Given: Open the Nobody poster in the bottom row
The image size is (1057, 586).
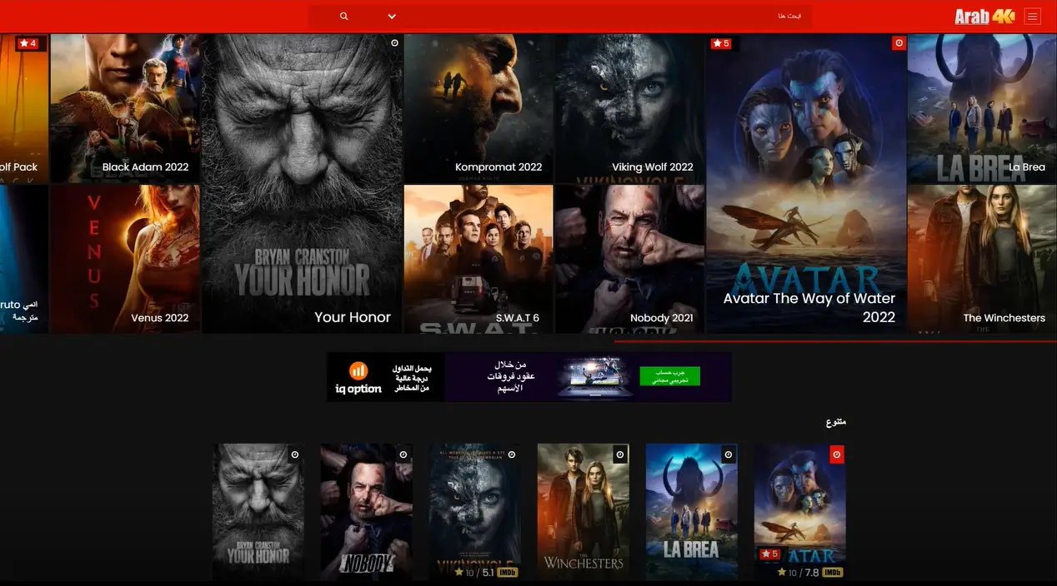Looking at the screenshot, I should 367,511.
